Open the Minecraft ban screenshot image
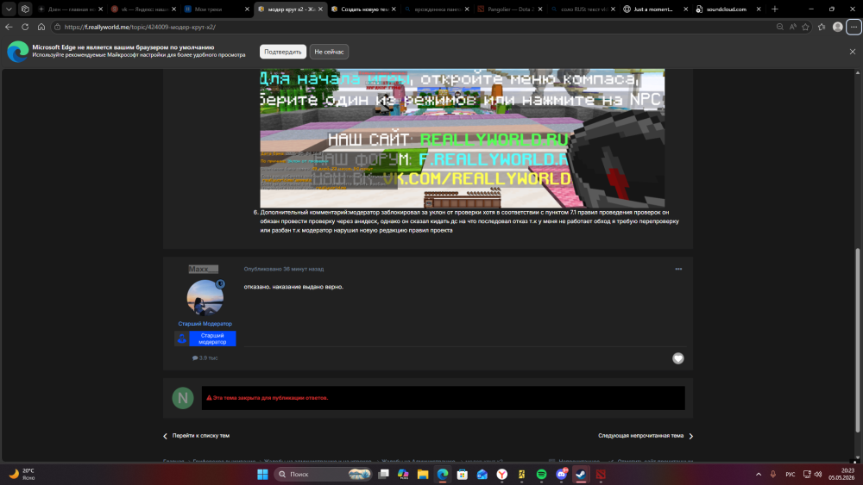Image resolution: width=863 pixels, height=485 pixels. tap(463, 138)
